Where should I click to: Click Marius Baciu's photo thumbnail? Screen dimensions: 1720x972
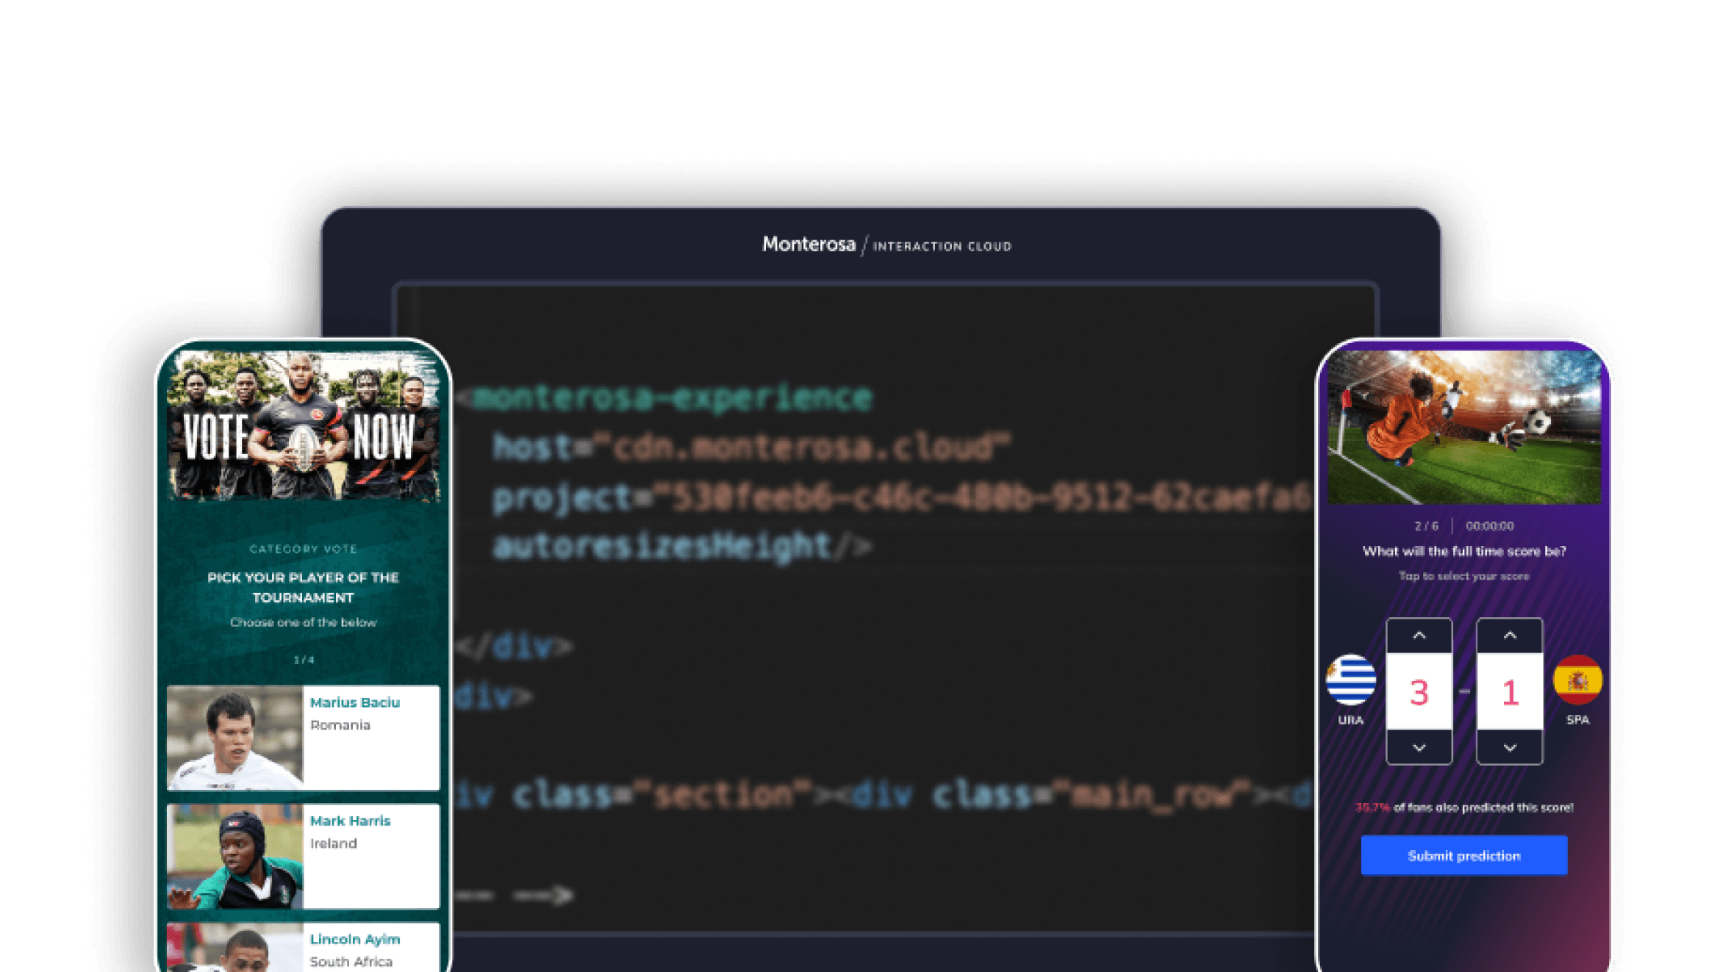click(x=234, y=738)
